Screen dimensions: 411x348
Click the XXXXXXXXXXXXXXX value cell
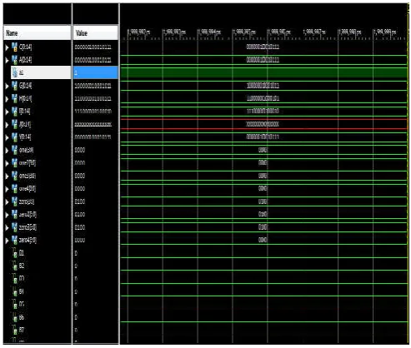point(93,125)
